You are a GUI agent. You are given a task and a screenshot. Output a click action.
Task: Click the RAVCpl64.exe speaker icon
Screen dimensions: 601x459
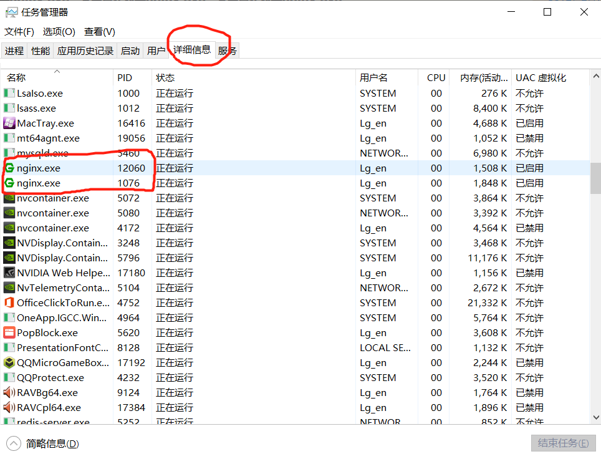(9, 407)
